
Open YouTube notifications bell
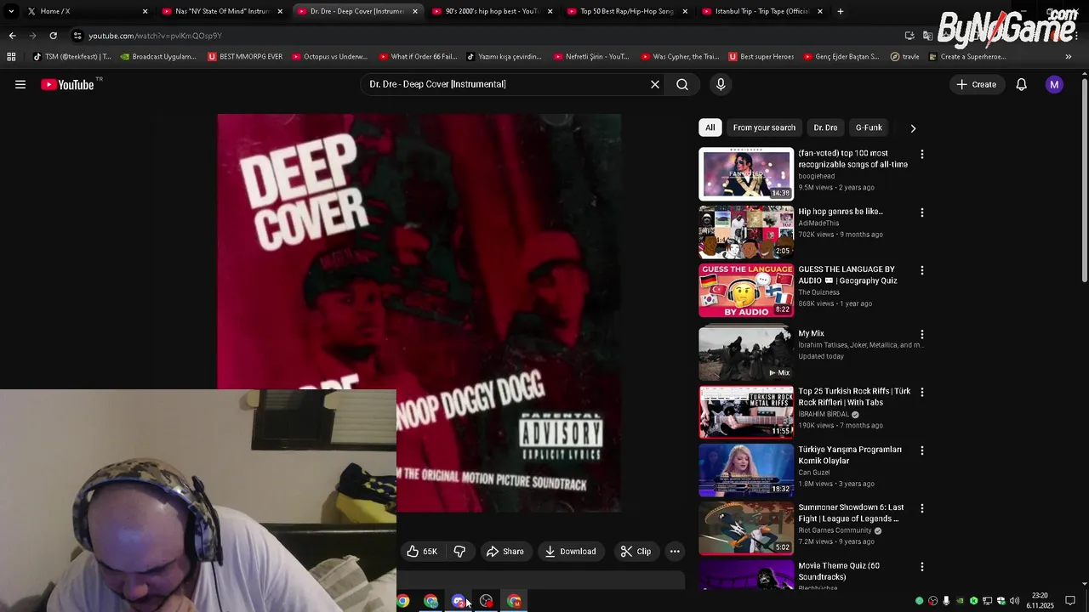1021,84
